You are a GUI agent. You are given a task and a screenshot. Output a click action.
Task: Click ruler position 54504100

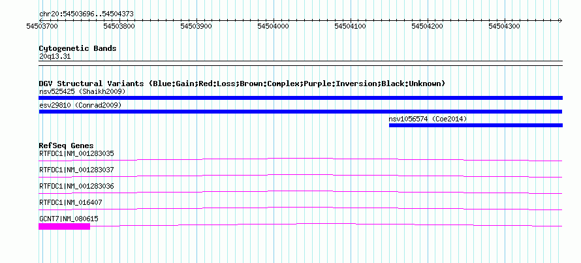coord(350,26)
